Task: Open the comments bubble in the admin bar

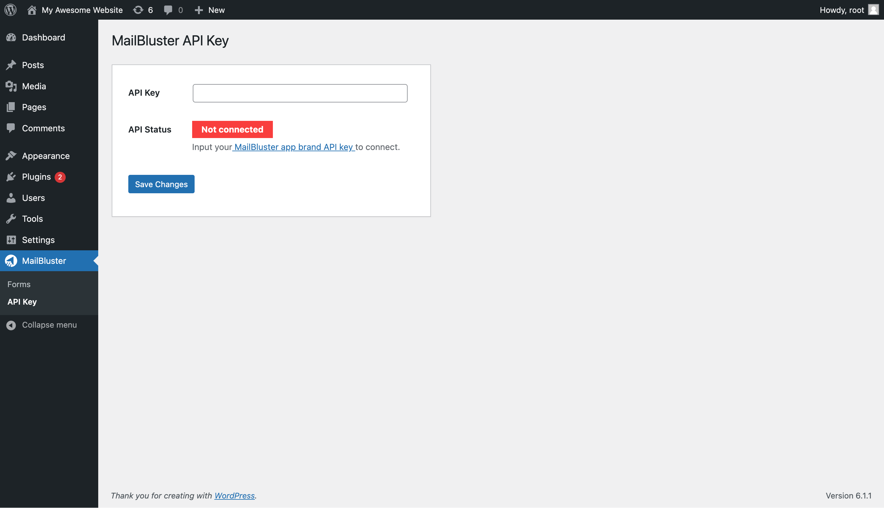Action: [x=168, y=10]
